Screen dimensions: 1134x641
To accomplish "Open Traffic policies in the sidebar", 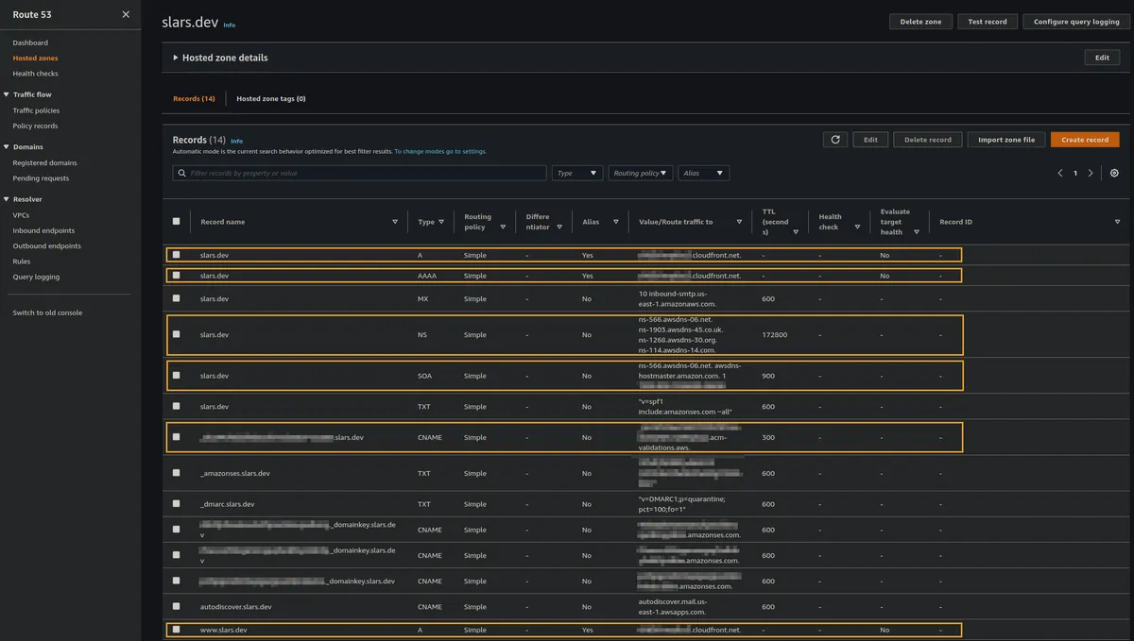I will pyautogui.click(x=36, y=110).
